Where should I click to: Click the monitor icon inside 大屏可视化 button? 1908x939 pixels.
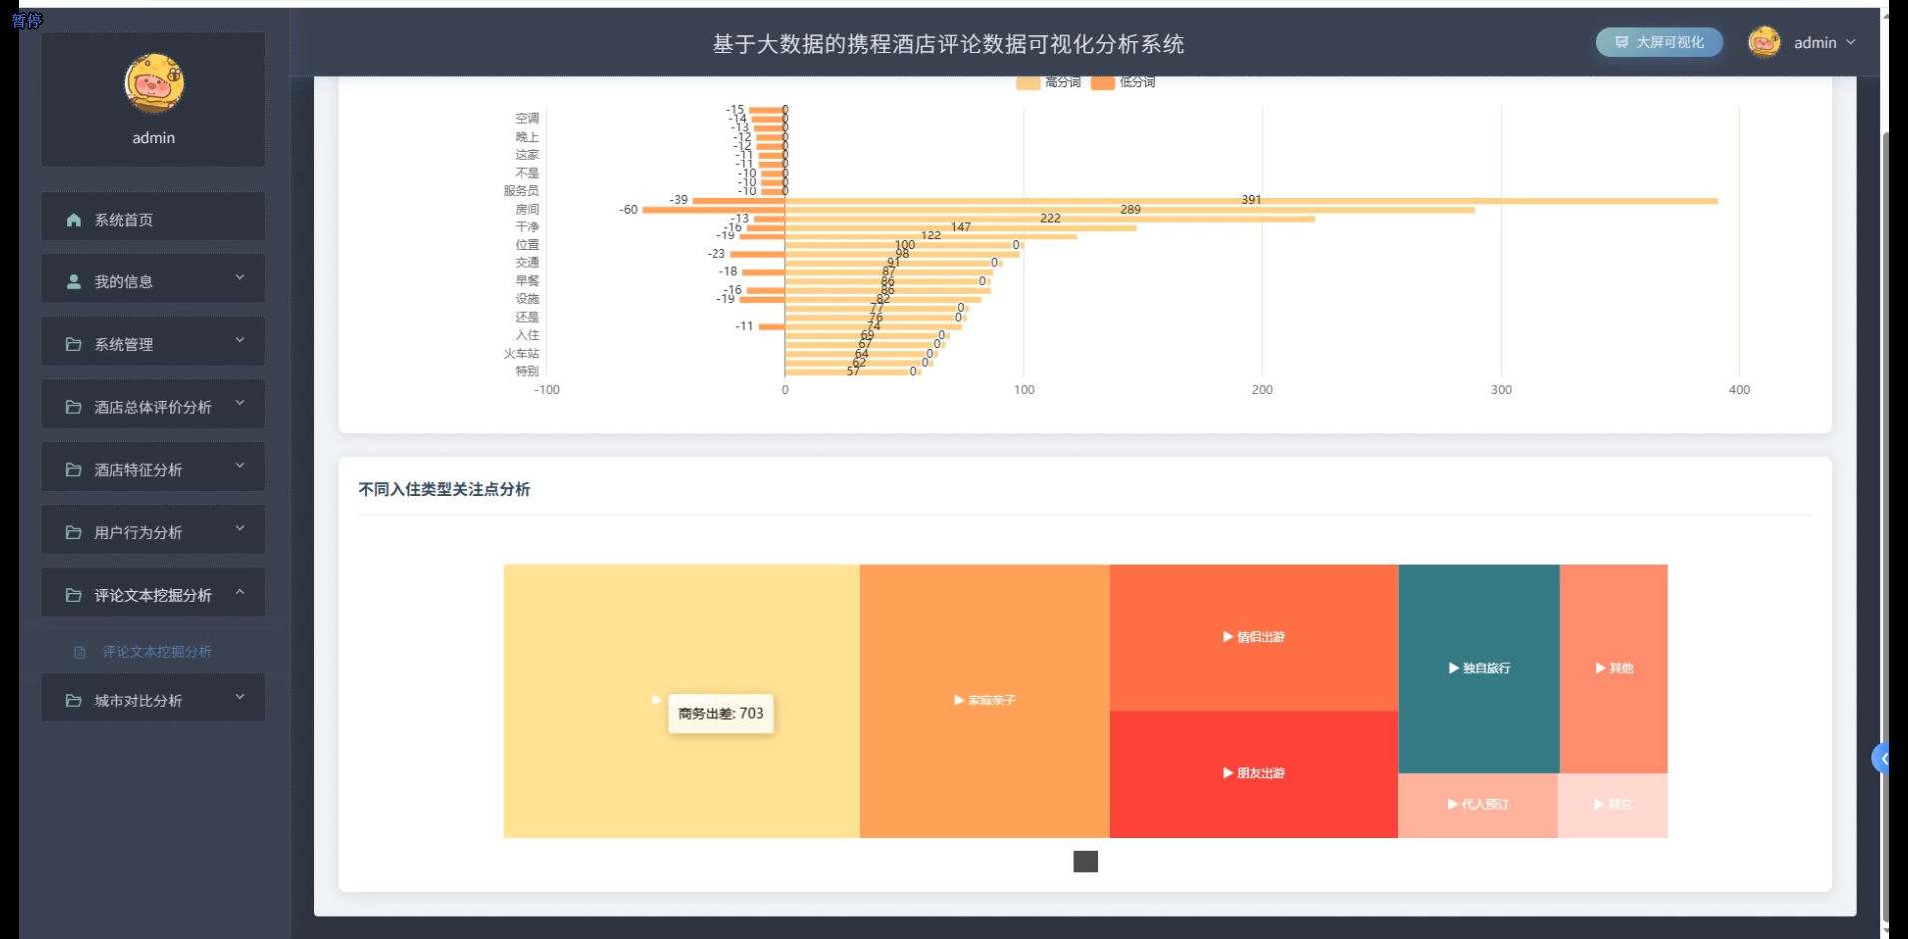pyautogui.click(x=1622, y=42)
